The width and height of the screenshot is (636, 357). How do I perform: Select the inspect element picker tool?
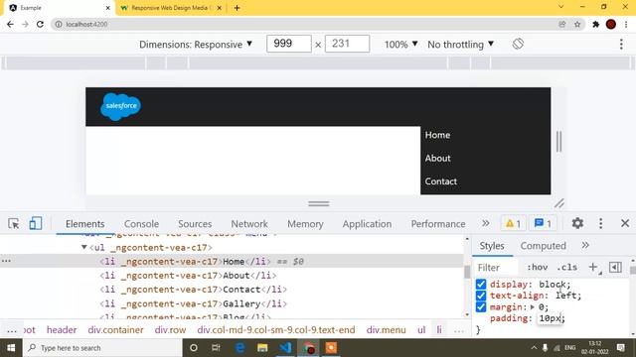coord(13,223)
